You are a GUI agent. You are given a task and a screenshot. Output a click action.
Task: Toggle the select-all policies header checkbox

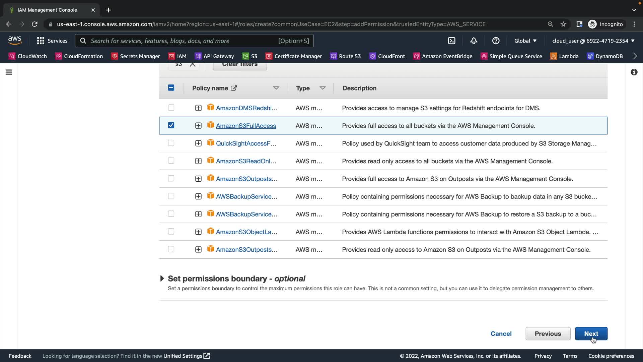tap(171, 88)
